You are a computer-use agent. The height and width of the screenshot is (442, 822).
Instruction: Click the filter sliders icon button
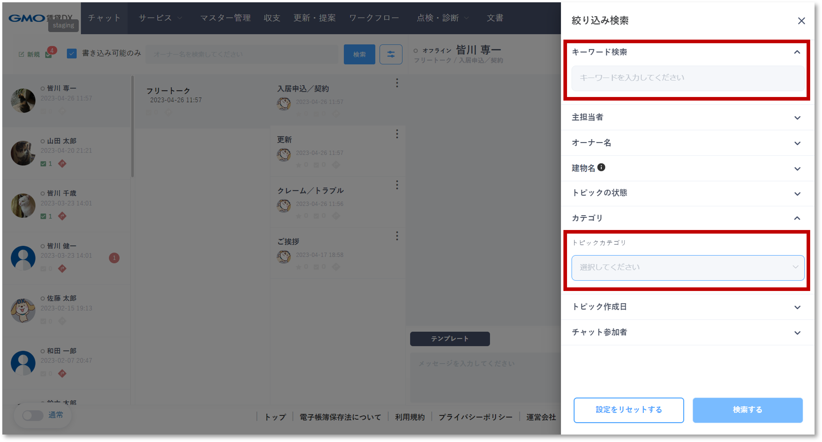pyautogui.click(x=391, y=54)
